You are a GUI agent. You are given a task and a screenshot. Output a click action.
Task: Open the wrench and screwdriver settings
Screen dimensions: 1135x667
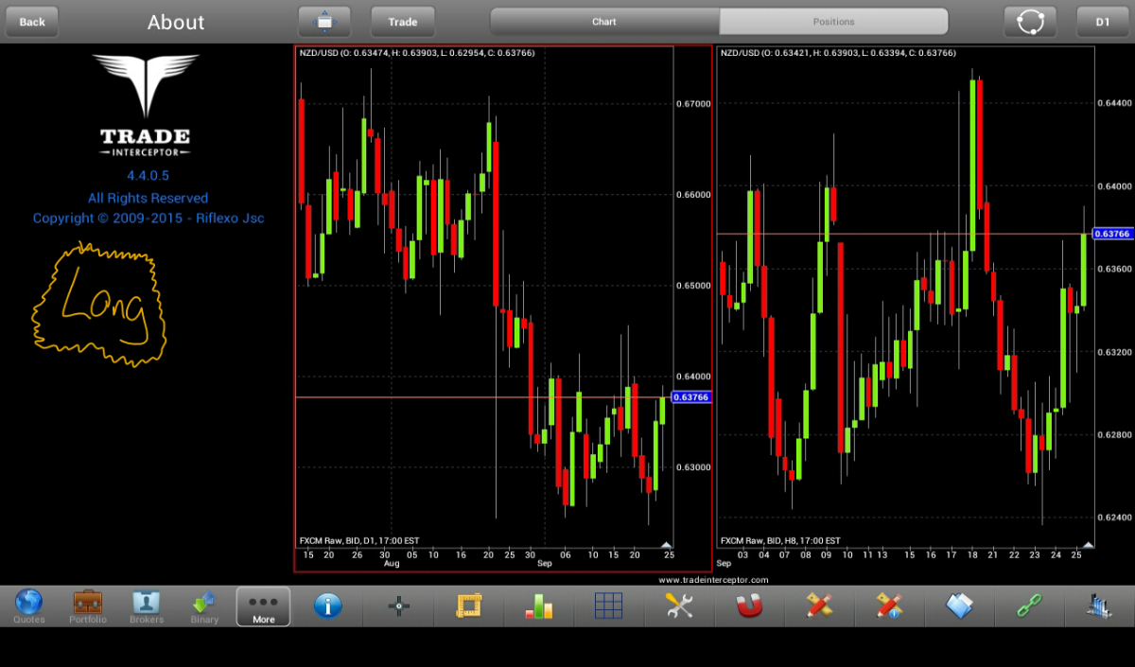tap(679, 606)
